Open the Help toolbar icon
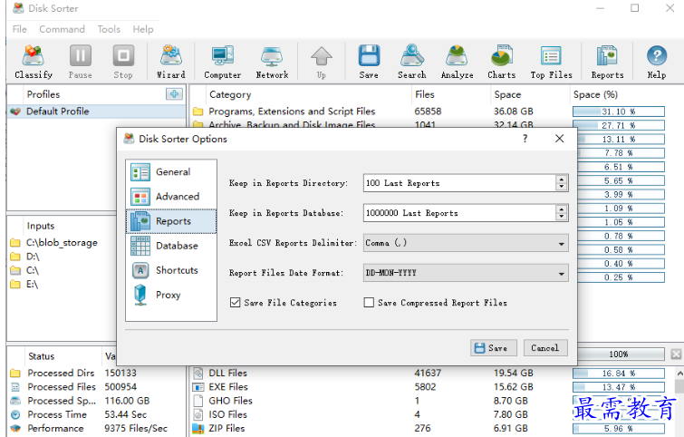 (x=657, y=62)
